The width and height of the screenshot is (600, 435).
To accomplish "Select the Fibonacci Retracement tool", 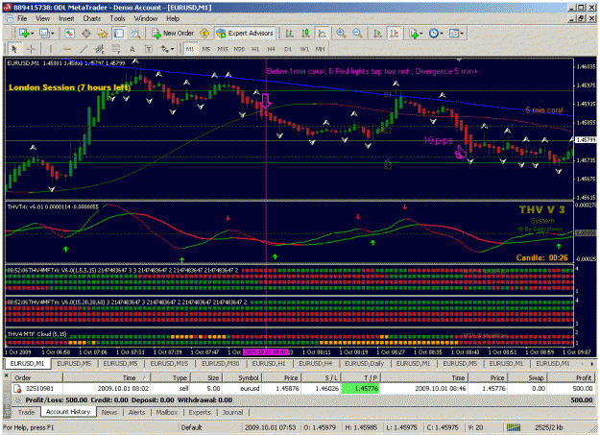I will [115, 49].
